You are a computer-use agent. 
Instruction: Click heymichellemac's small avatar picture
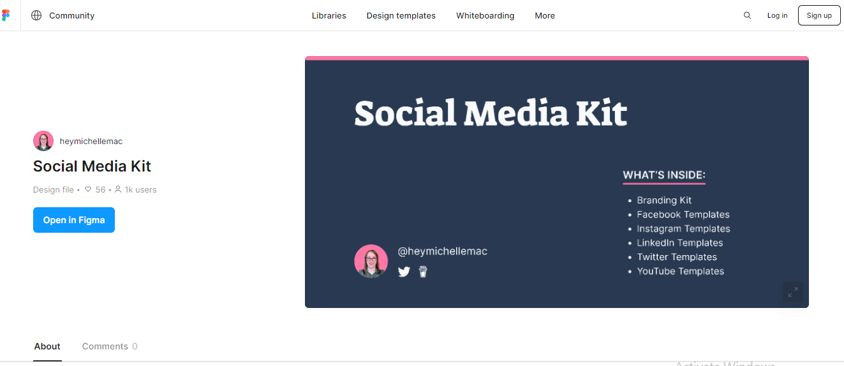coord(43,141)
